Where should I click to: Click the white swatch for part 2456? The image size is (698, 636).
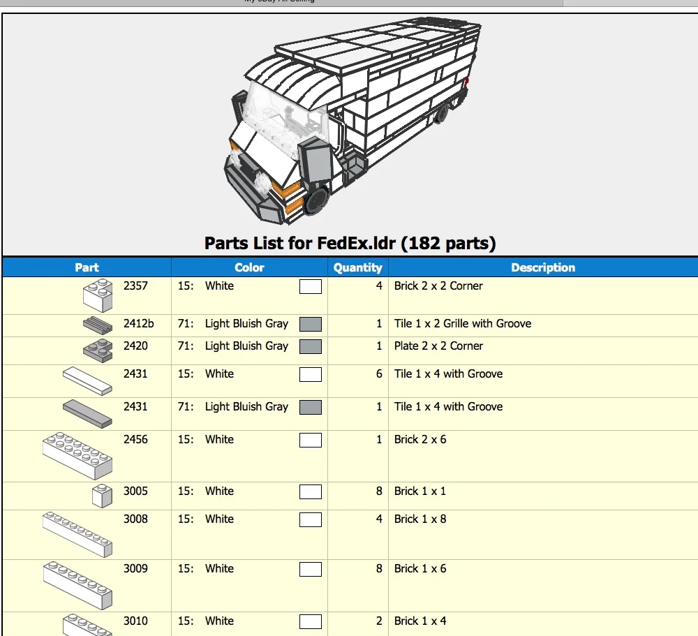pos(311,440)
